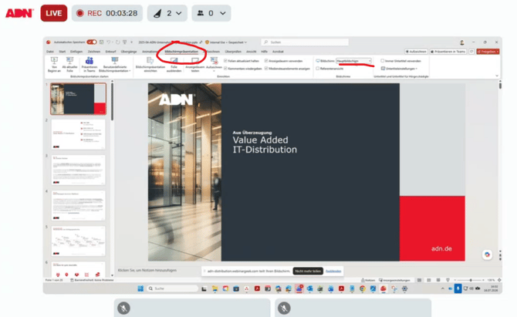Click the Copilot floating icon on slide area
This screenshot has width=517, height=317.
487,255
